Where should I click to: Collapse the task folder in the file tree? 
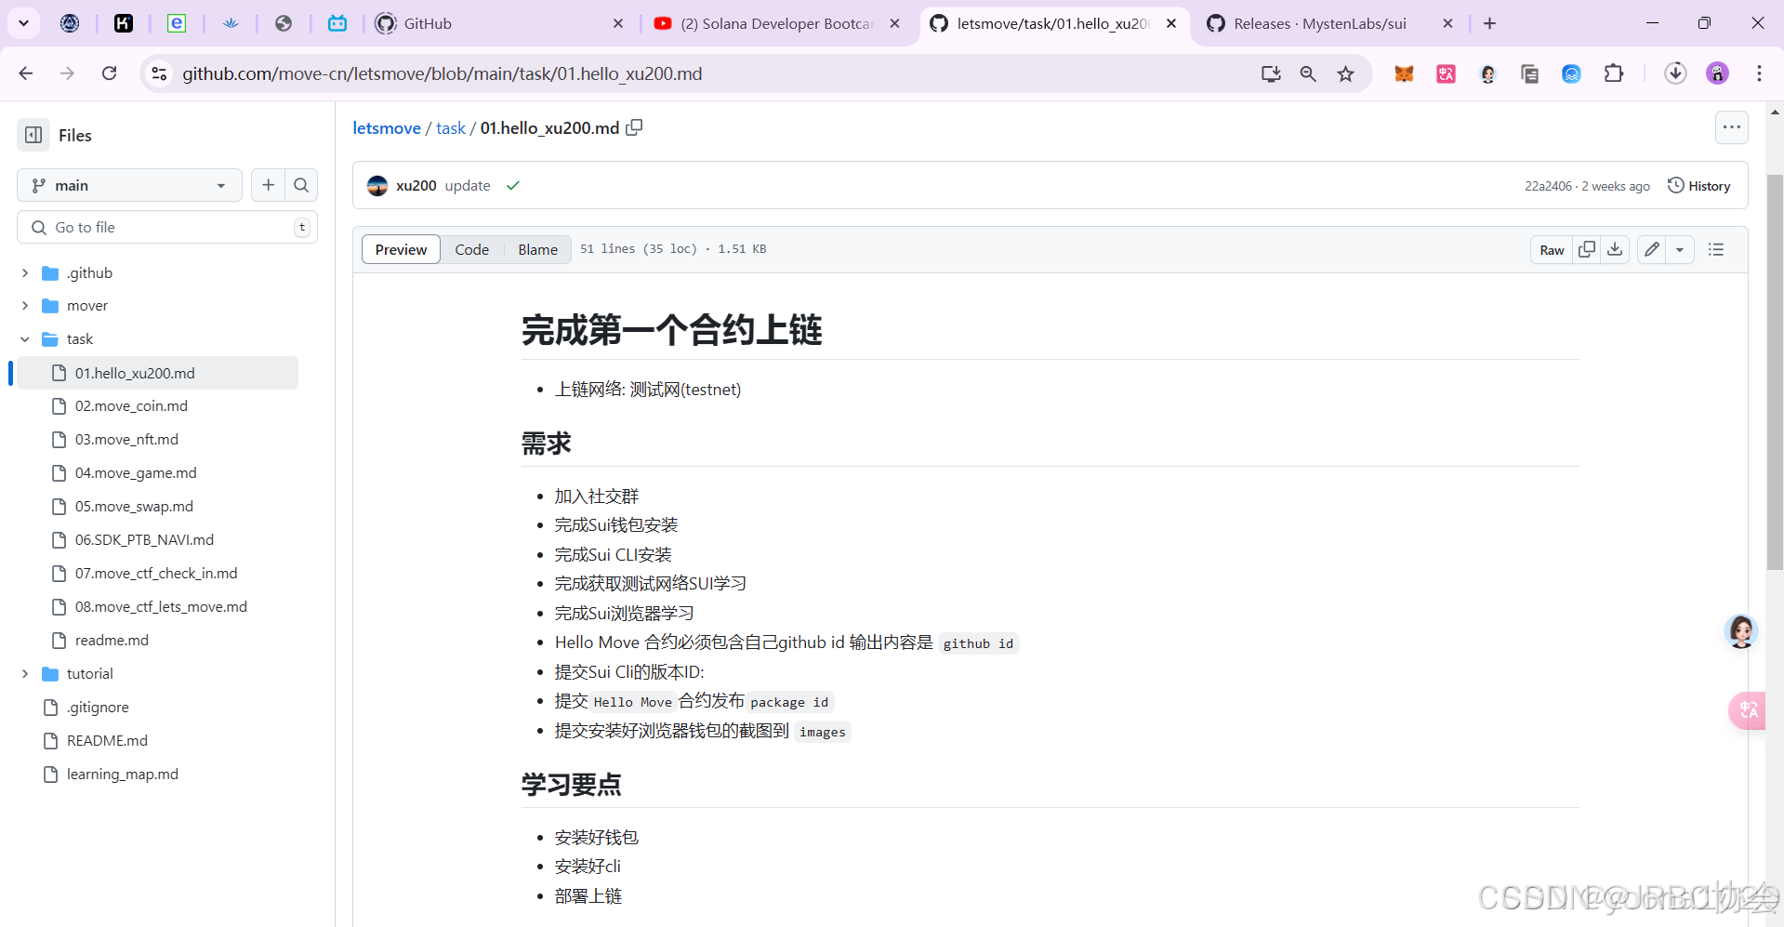pyautogui.click(x=25, y=338)
